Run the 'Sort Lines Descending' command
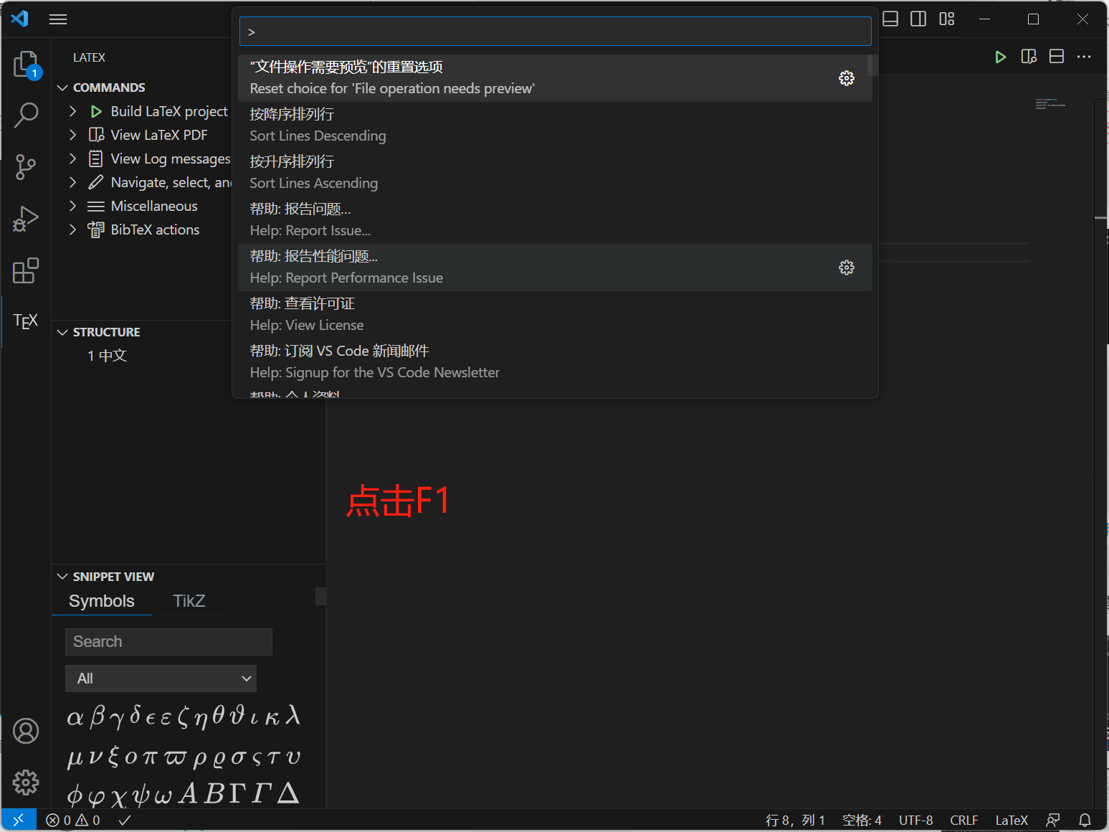 [555, 126]
